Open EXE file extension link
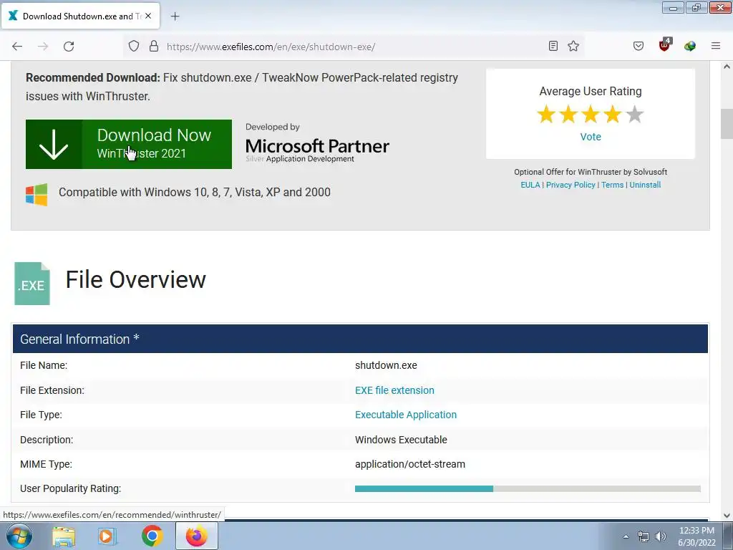This screenshot has height=550, width=733. (x=394, y=390)
